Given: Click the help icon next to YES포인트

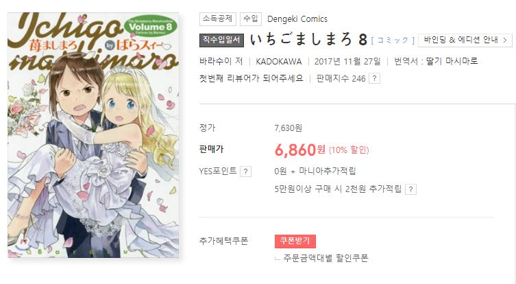Looking at the screenshot, I should [245, 171].
